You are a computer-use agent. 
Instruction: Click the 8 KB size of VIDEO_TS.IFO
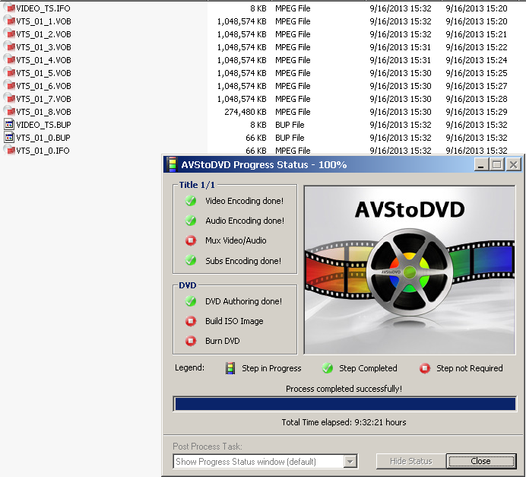point(258,8)
